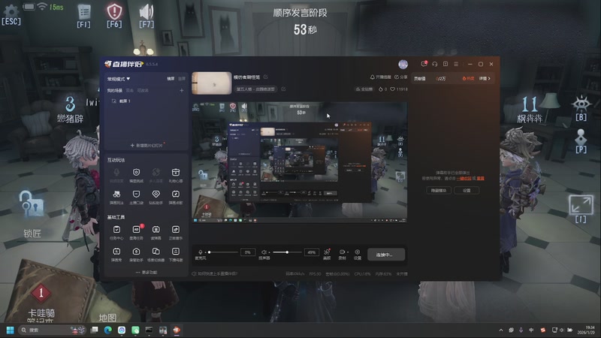Add a new picture slideshow source

(x=146, y=145)
